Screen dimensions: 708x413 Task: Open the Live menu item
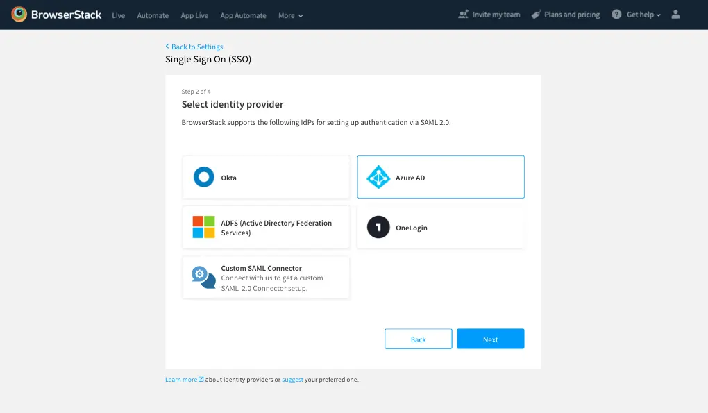click(x=119, y=15)
